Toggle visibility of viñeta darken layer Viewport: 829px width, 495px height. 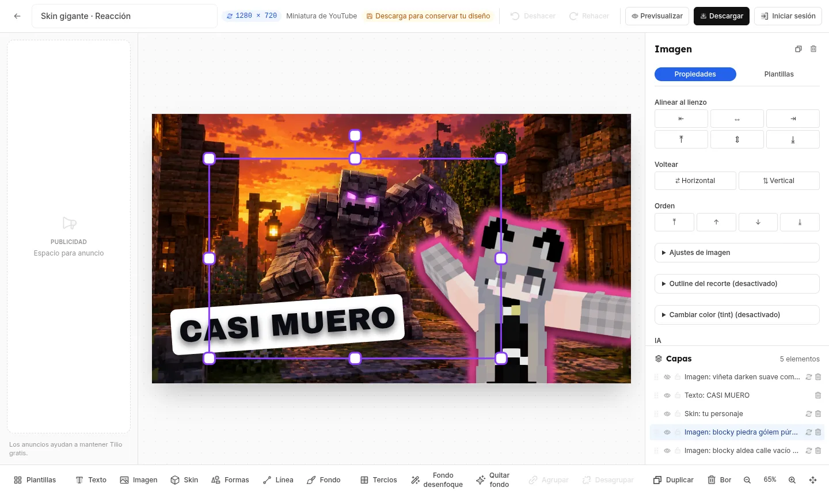point(667,377)
